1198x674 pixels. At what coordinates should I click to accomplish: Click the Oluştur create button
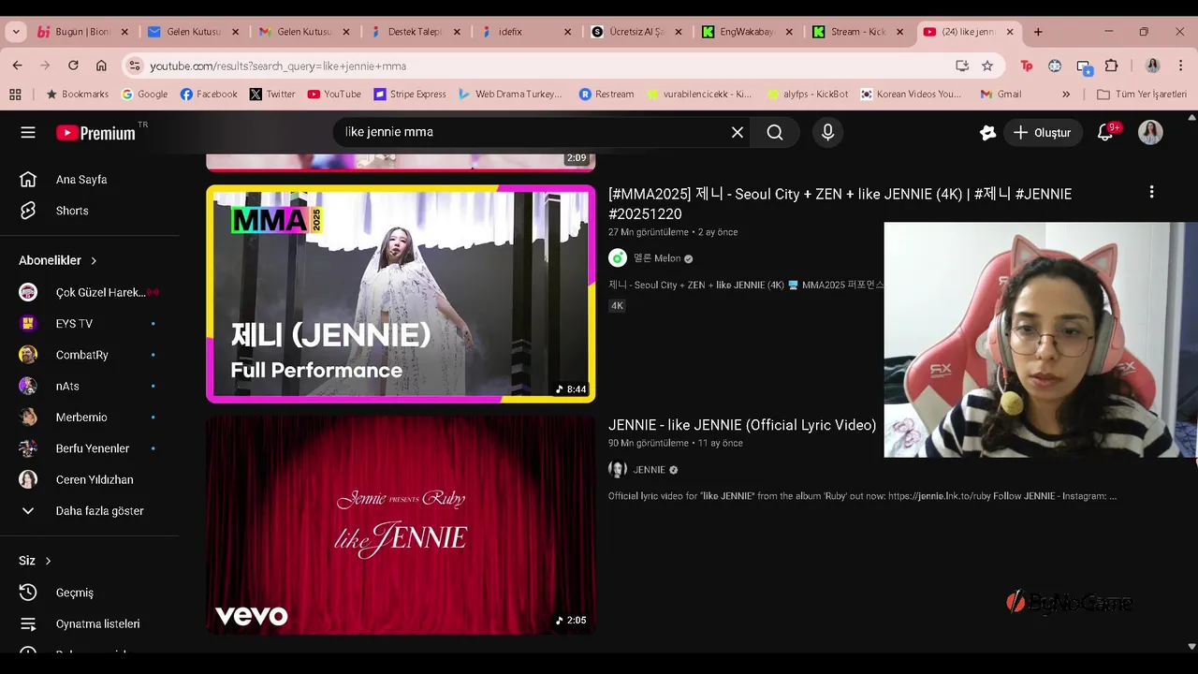1043,133
